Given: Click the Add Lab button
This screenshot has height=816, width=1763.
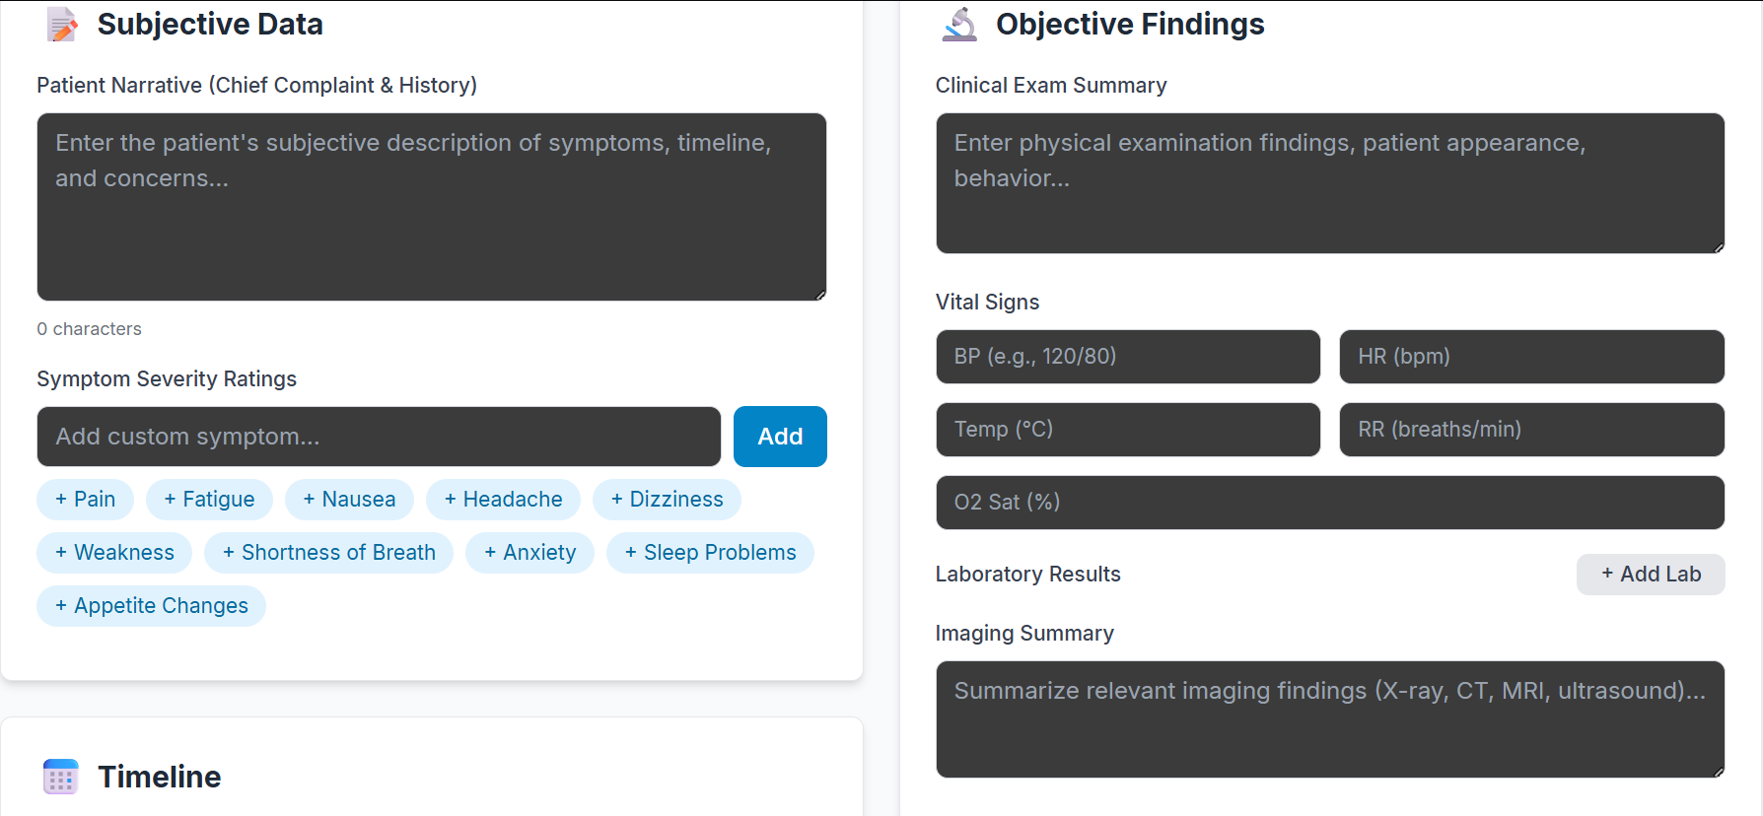Looking at the screenshot, I should click(x=1650, y=574).
